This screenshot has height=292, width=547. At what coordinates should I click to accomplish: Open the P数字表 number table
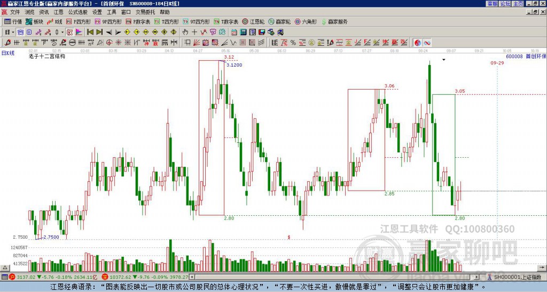tap(138, 21)
